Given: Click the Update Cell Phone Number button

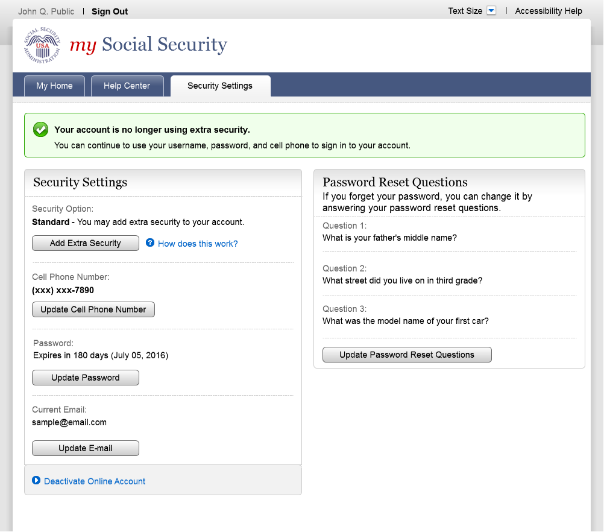Looking at the screenshot, I should [x=93, y=309].
